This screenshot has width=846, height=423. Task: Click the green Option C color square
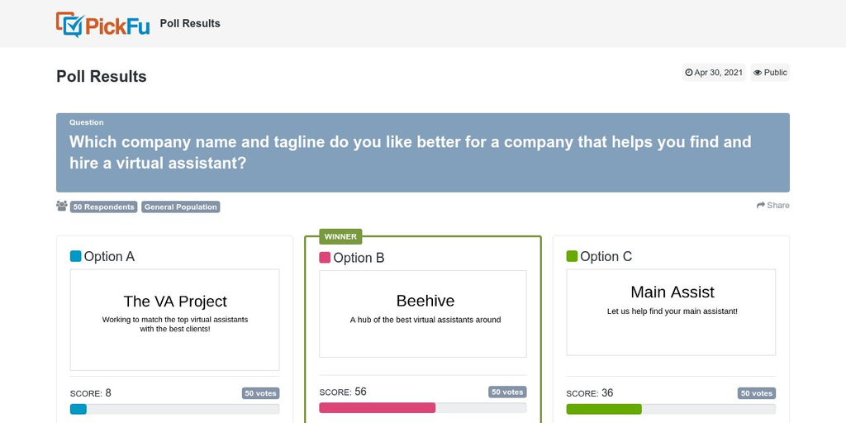point(572,256)
